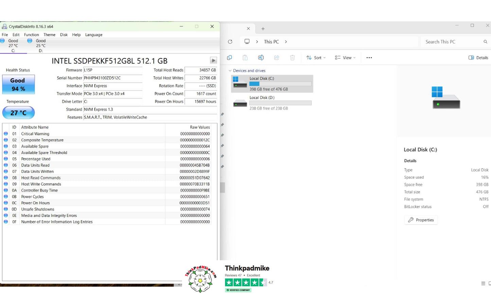
Task: Open the See more ellipsis menu
Action: (369, 58)
